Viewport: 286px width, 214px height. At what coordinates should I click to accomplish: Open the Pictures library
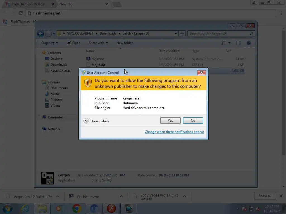[56, 99]
